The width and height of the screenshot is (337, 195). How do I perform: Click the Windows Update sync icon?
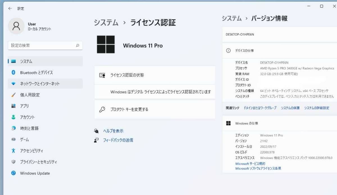click(13, 173)
